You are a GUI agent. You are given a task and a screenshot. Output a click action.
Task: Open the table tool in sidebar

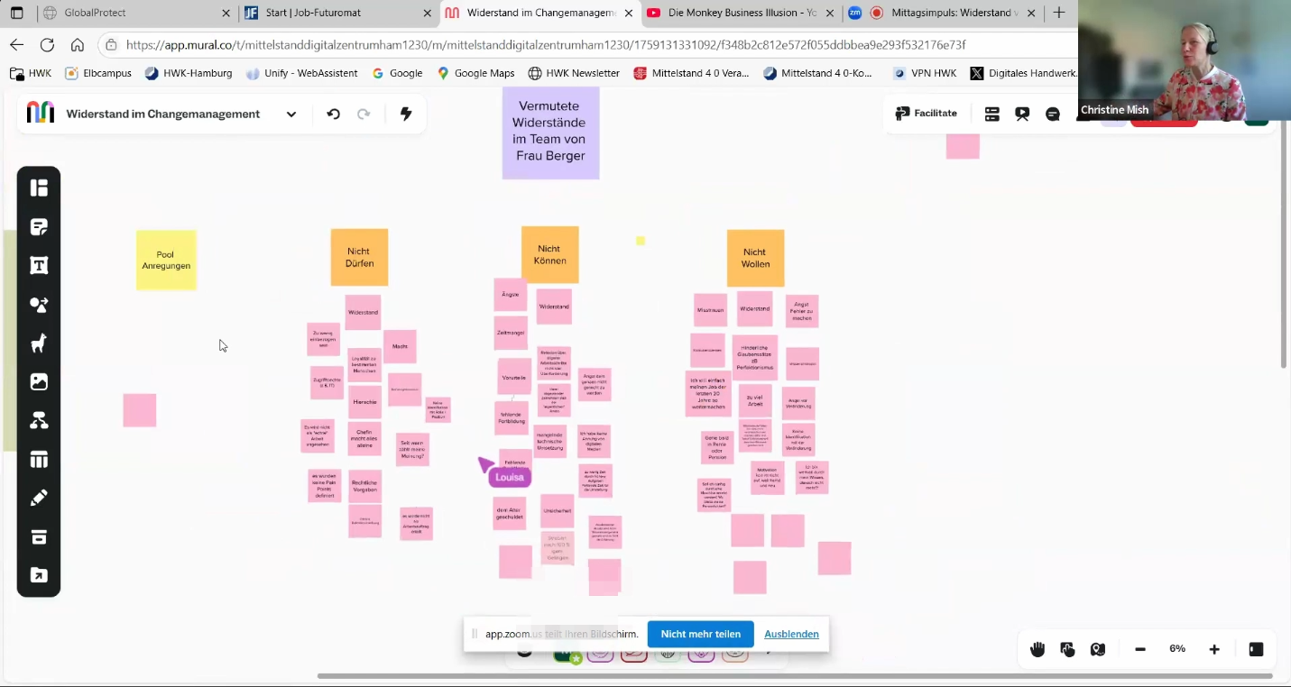39,460
